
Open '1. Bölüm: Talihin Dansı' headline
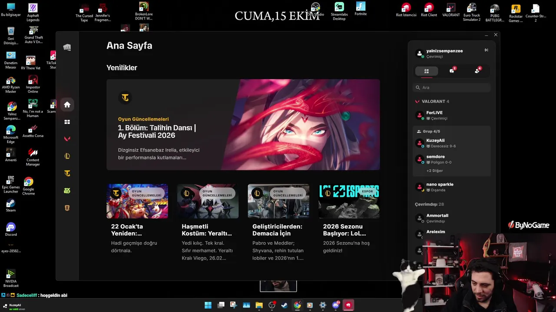(157, 132)
